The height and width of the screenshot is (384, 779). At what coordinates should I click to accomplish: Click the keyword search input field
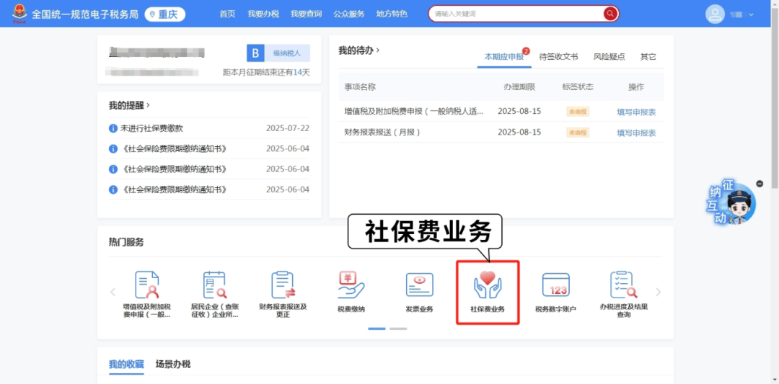[x=516, y=14]
